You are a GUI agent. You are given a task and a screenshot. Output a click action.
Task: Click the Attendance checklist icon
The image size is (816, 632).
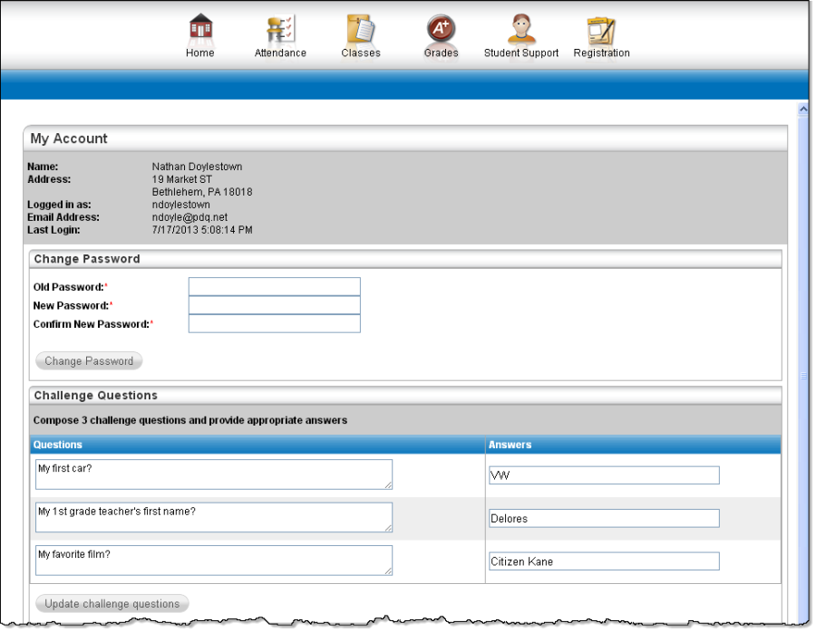pyautogui.click(x=280, y=29)
